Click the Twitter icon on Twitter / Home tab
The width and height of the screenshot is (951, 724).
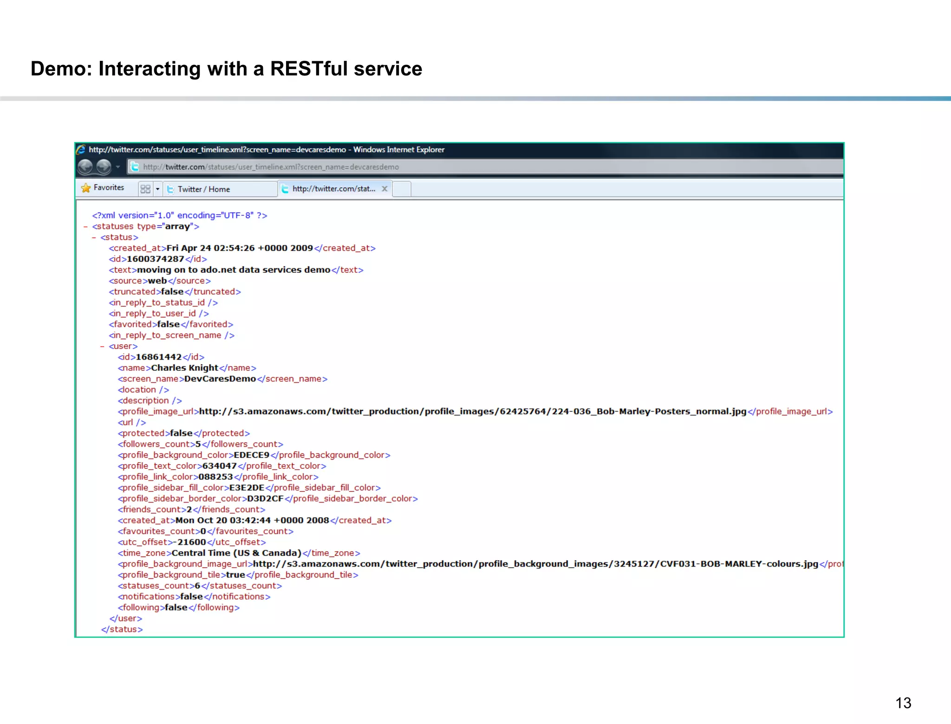pyautogui.click(x=170, y=189)
